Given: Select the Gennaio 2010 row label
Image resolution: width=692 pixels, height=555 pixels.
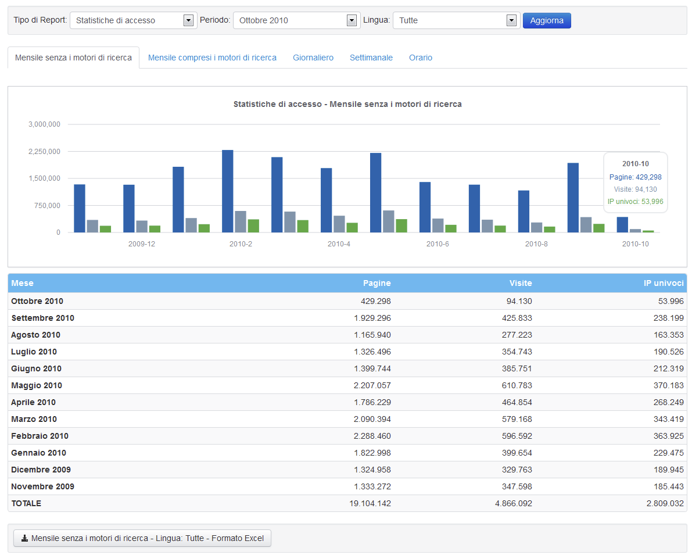Looking at the screenshot, I should (x=38, y=453).
